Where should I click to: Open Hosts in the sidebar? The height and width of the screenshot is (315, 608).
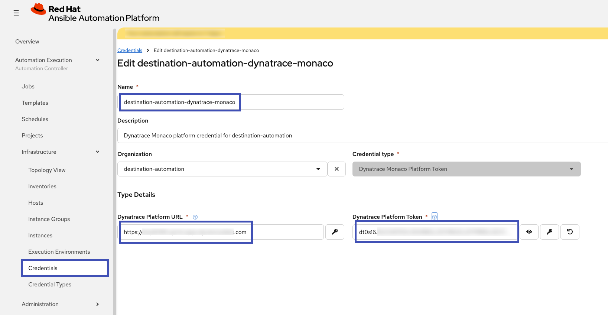tap(36, 203)
